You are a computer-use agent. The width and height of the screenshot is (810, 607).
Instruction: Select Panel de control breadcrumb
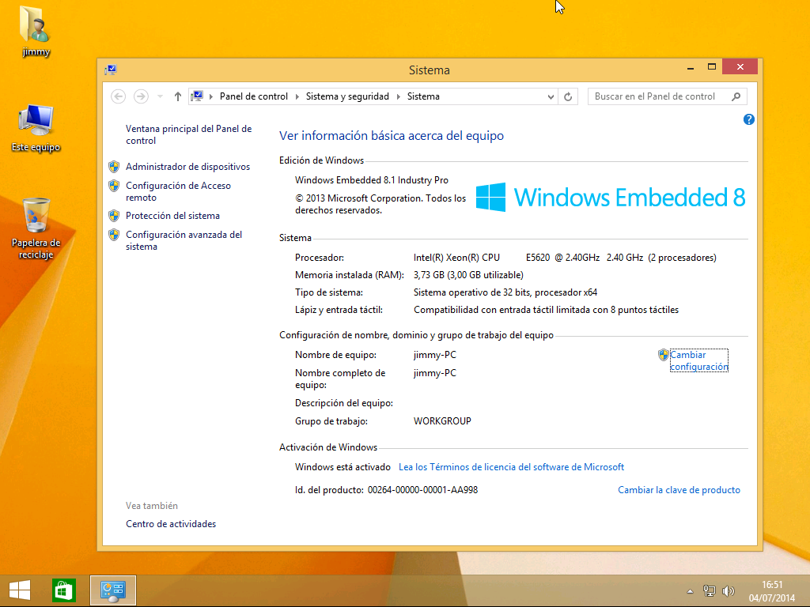[254, 96]
